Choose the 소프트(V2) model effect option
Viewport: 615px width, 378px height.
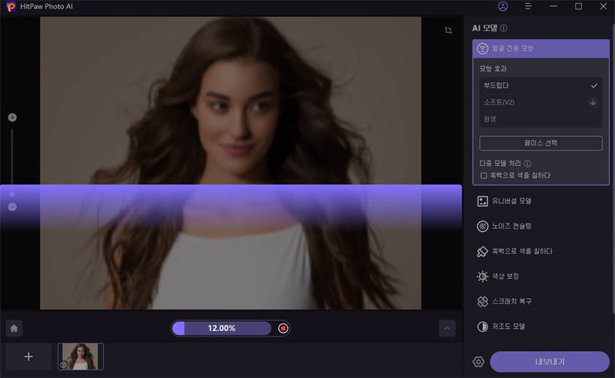point(541,102)
